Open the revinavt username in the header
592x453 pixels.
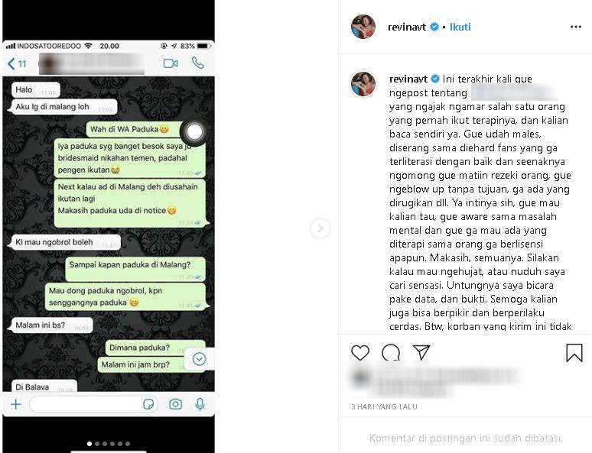tap(407, 27)
